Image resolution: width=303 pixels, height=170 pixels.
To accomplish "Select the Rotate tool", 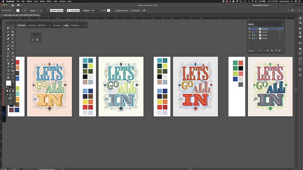I will point(12,49).
